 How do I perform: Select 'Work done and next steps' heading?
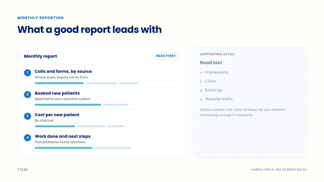click(63, 136)
